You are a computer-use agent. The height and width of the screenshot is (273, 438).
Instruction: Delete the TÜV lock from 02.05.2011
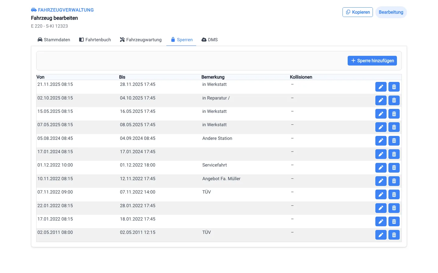[394, 235]
